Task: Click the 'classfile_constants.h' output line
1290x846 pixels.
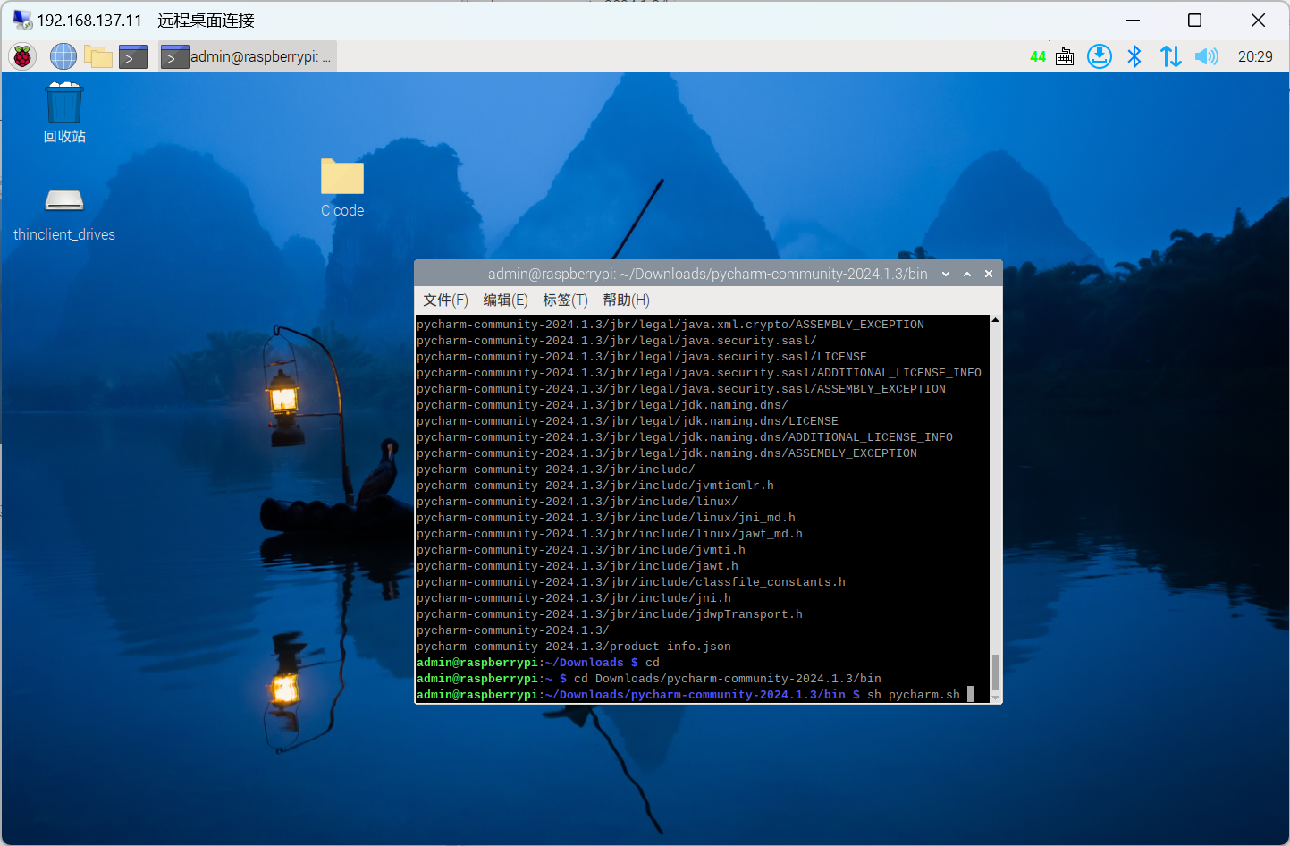Action: tap(631, 582)
